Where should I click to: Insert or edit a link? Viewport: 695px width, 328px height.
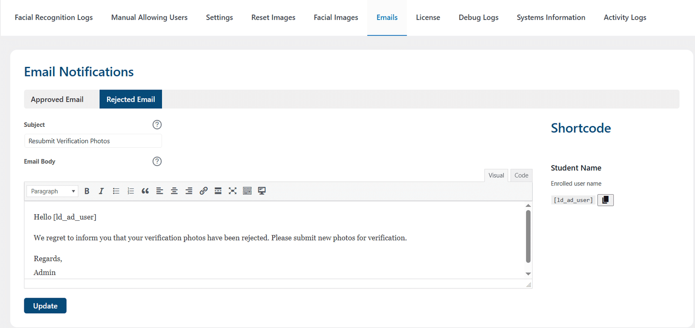tap(203, 191)
